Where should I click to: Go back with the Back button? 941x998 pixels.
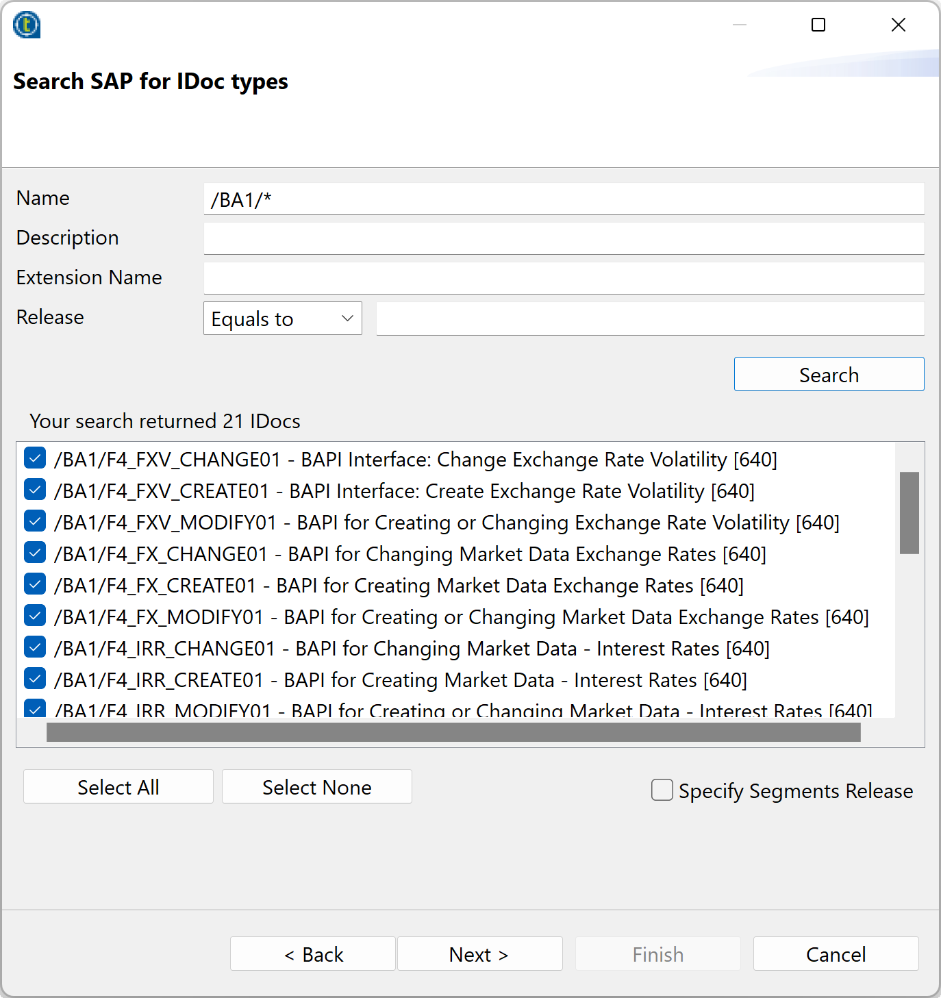tap(312, 953)
